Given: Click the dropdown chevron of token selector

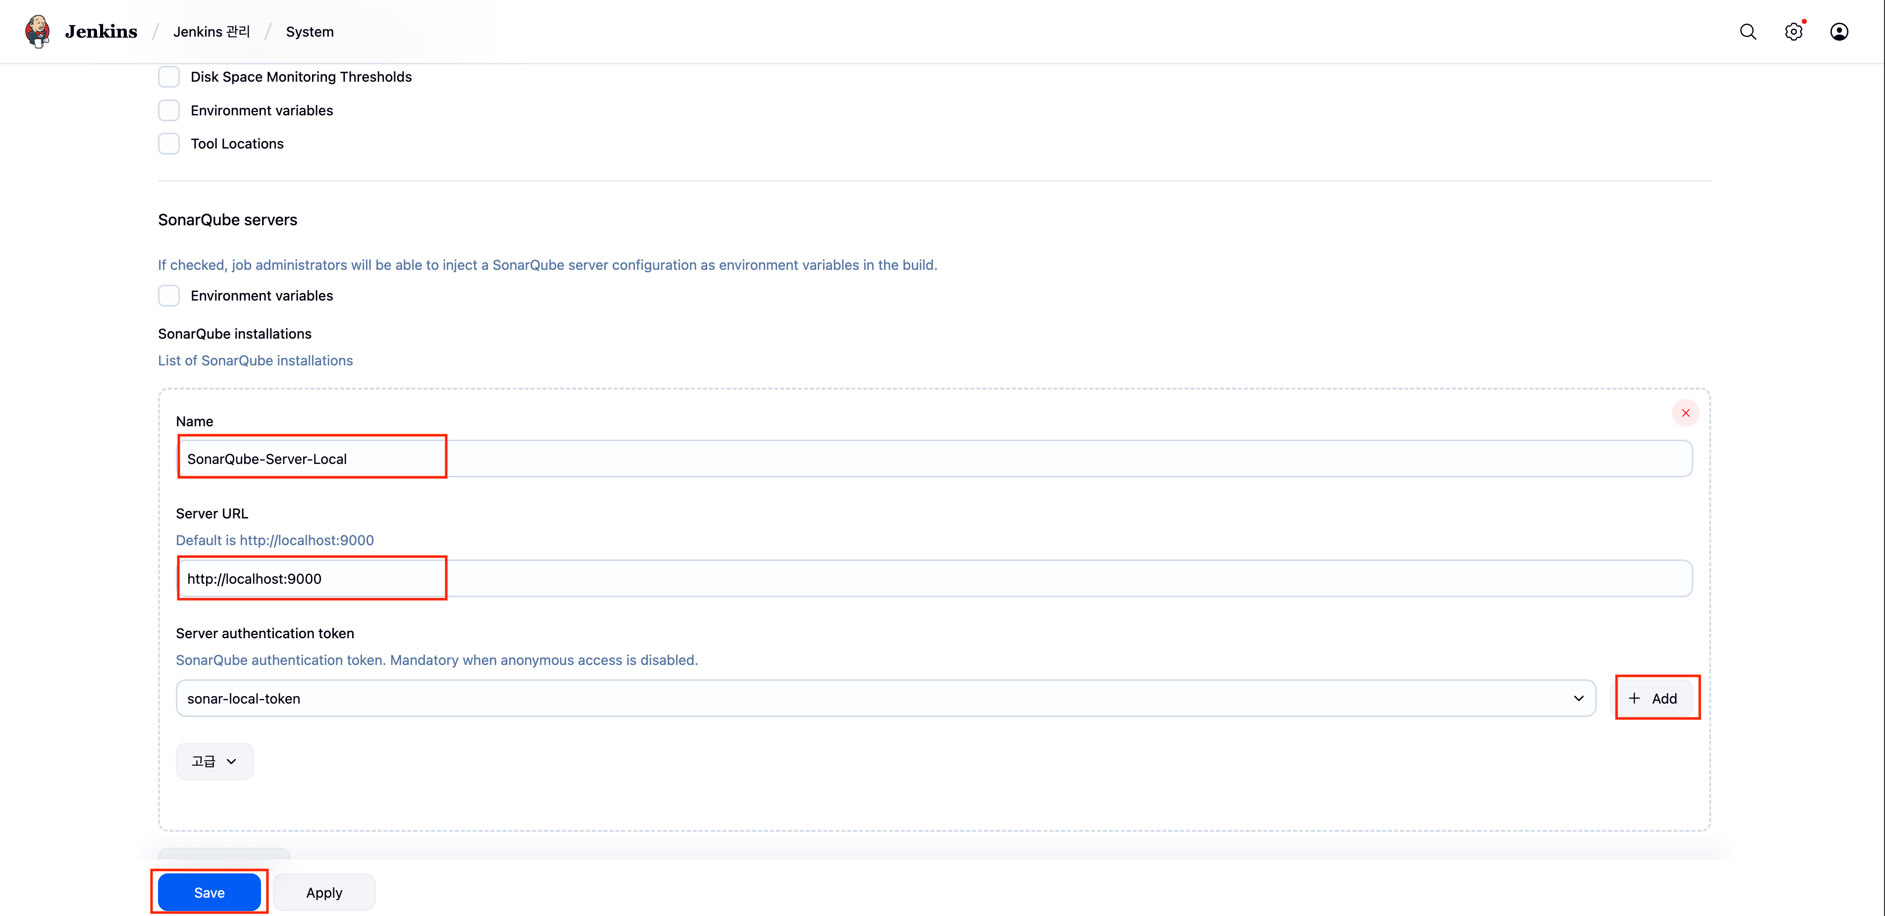Looking at the screenshot, I should click(x=1578, y=698).
